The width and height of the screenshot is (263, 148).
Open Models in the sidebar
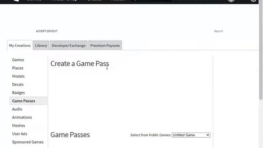point(18,76)
